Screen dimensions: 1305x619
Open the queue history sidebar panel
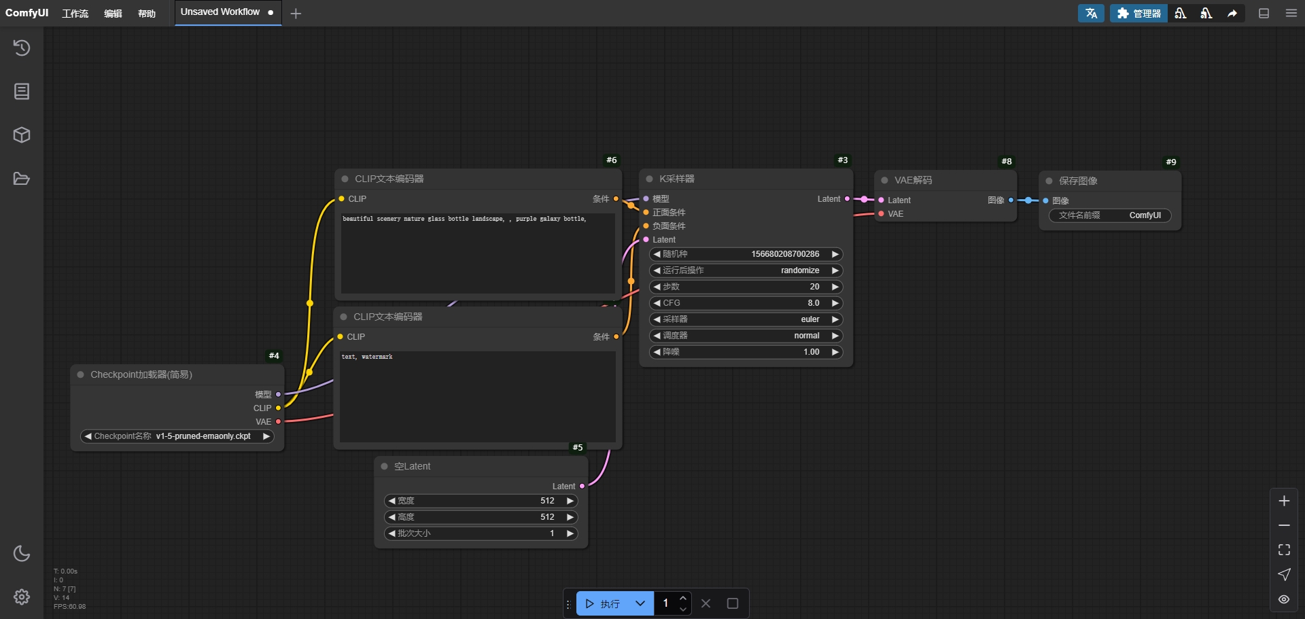tap(22, 48)
